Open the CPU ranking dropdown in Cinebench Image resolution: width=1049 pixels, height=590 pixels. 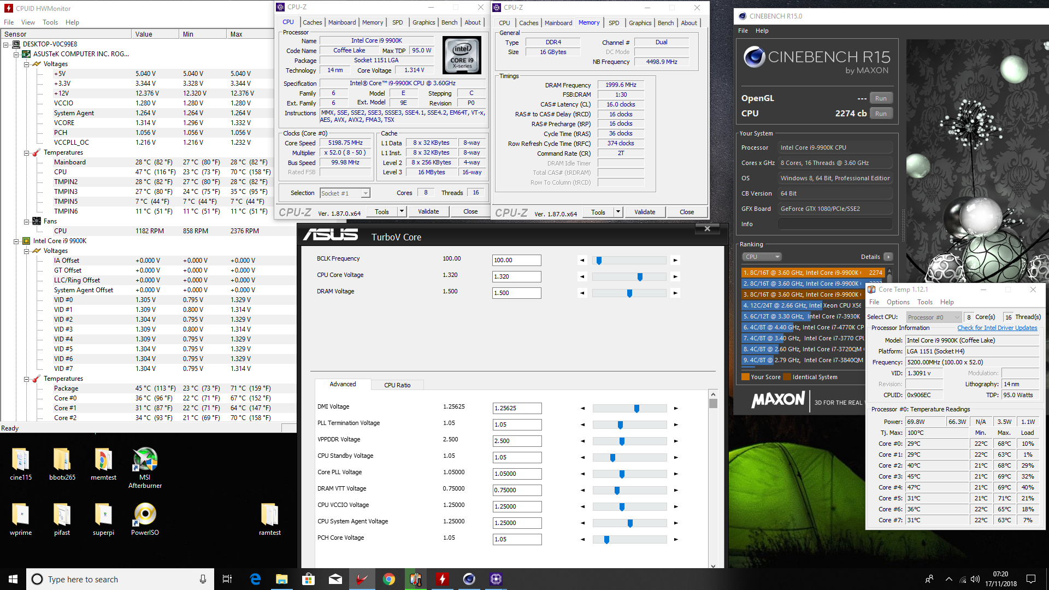coord(762,257)
